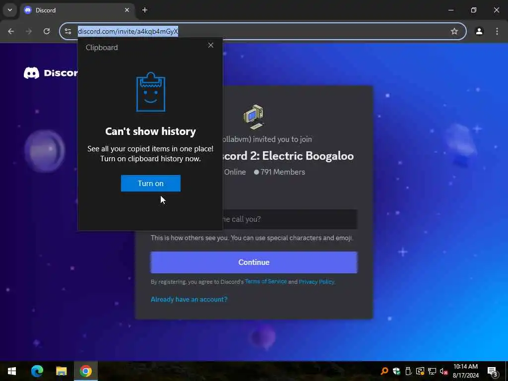Open the Privacy Policy link
The height and width of the screenshot is (381, 508).
coord(316,282)
